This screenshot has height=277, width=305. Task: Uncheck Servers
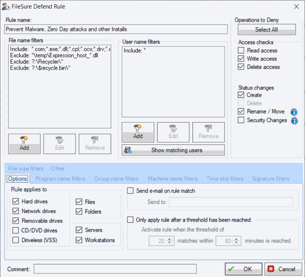click(x=79, y=230)
